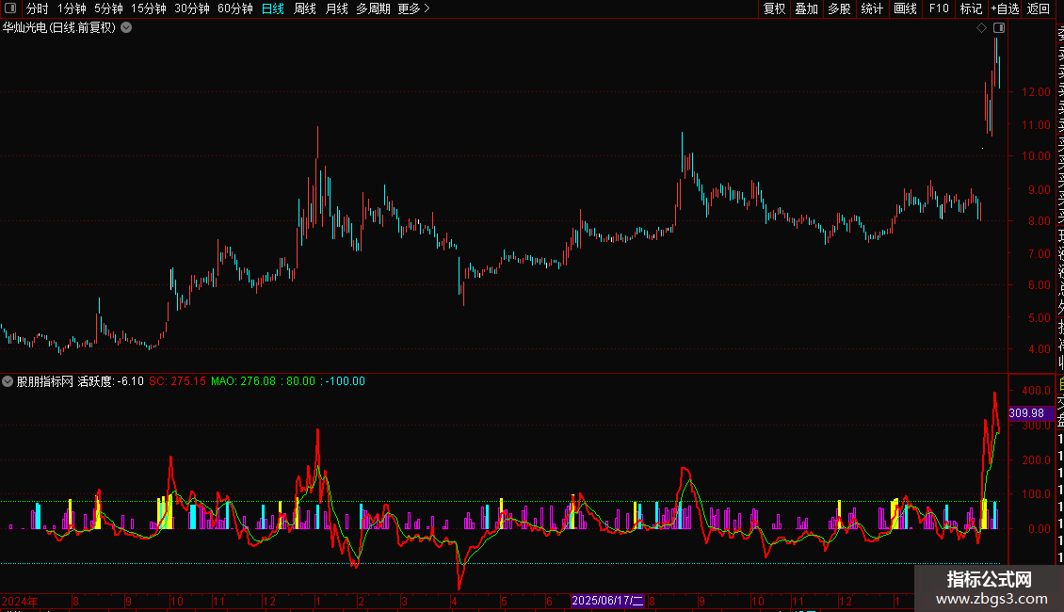Open the 更多 period options

tap(413, 8)
